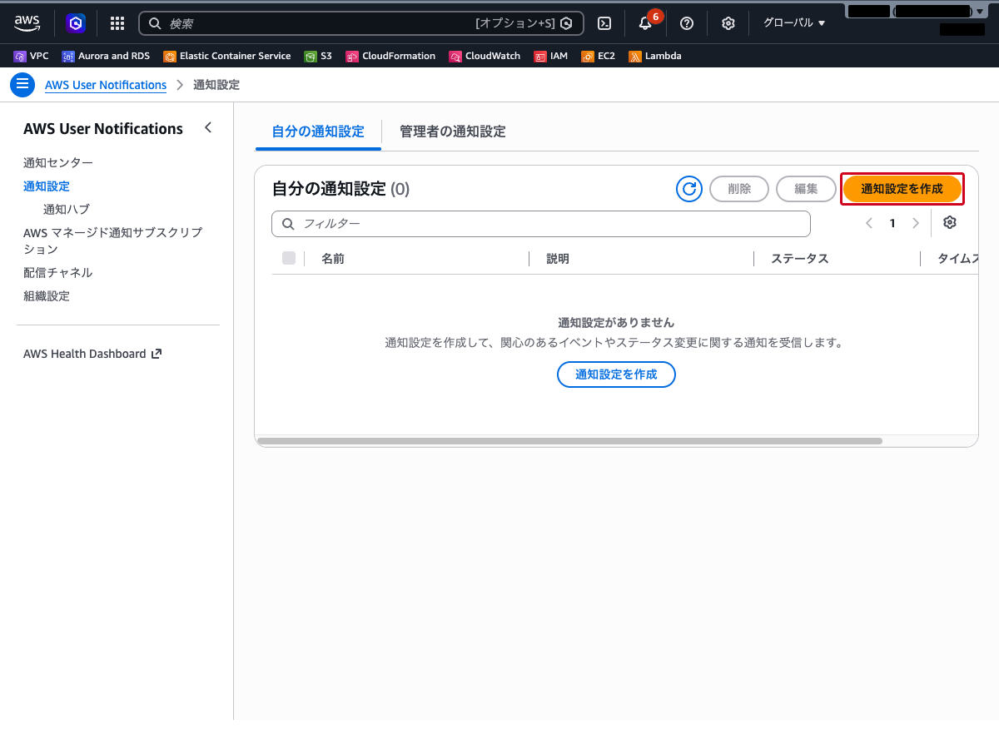999x749 pixels.
Task: Click the horizontal scrollbar under the table
Action: pos(569,441)
